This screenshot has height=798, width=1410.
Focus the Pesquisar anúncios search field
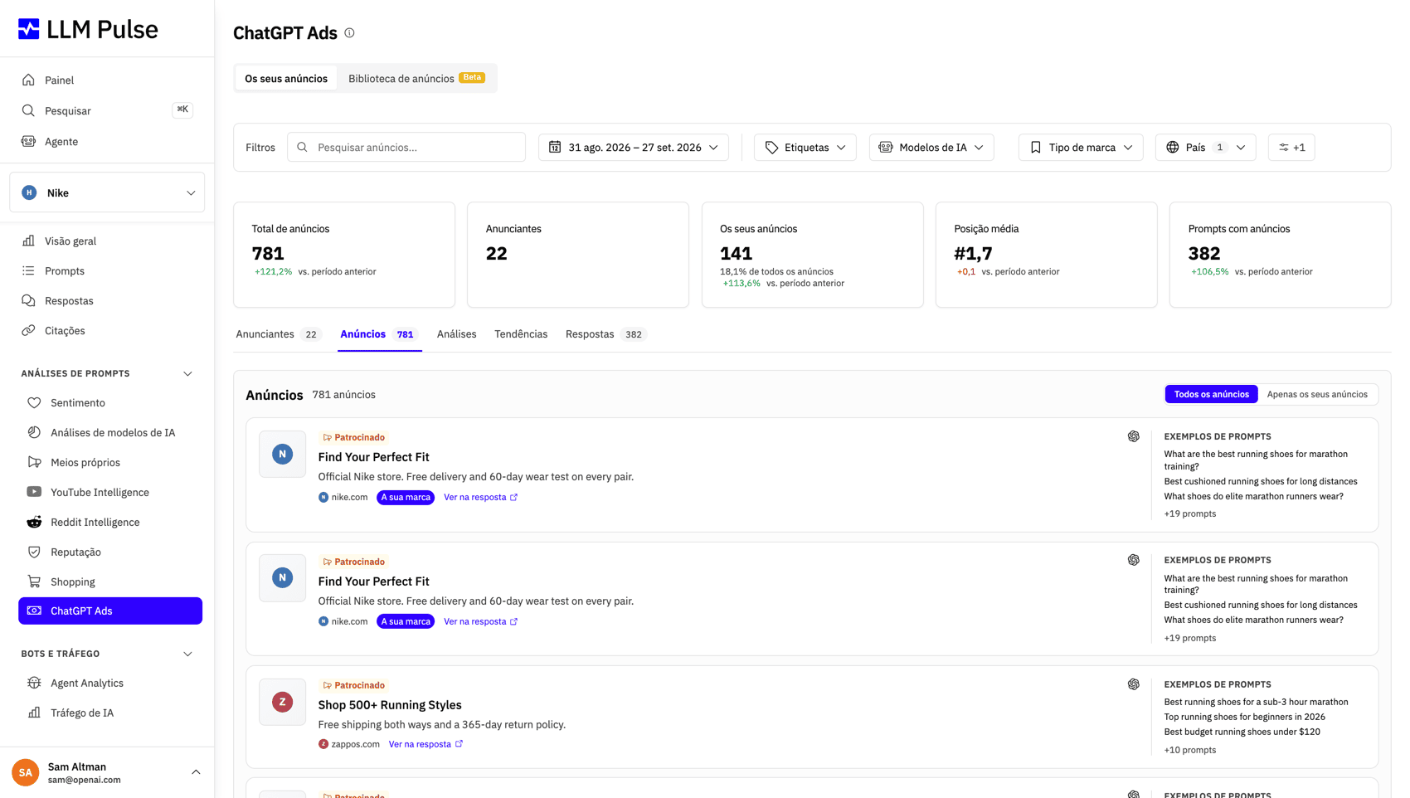pyautogui.click(x=406, y=148)
